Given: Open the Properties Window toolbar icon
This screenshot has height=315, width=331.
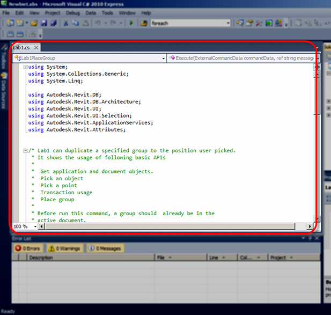Looking at the screenshot, I should (249, 23).
